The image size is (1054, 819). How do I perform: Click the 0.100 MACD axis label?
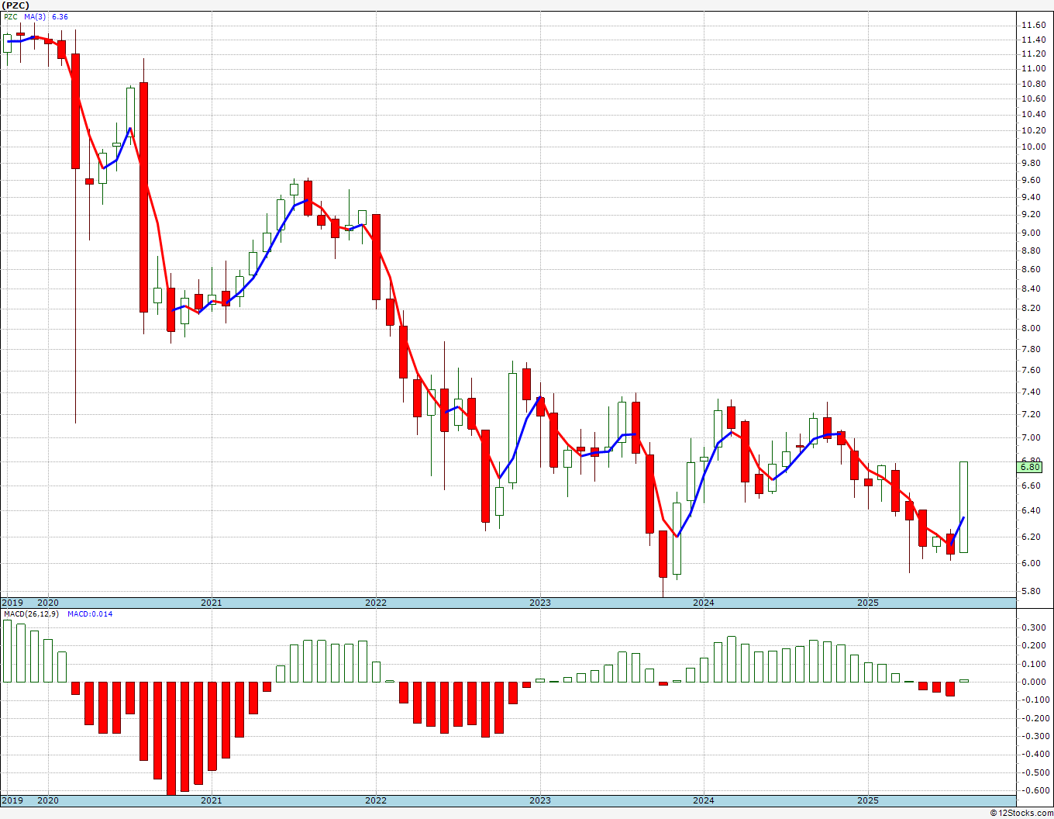click(x=1033, y=664)
